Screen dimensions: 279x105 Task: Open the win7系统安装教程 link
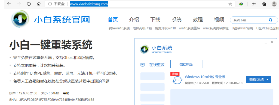pos(216,28)
